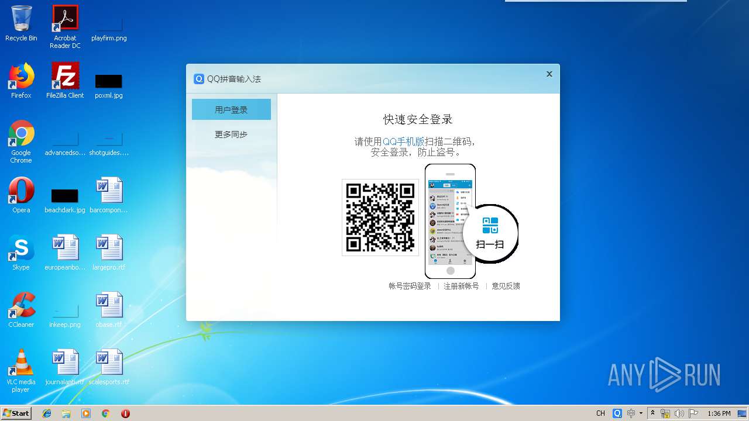Launch Opera desktop shortcut
This screenshot has height=421, width=749.
point(21,195)
